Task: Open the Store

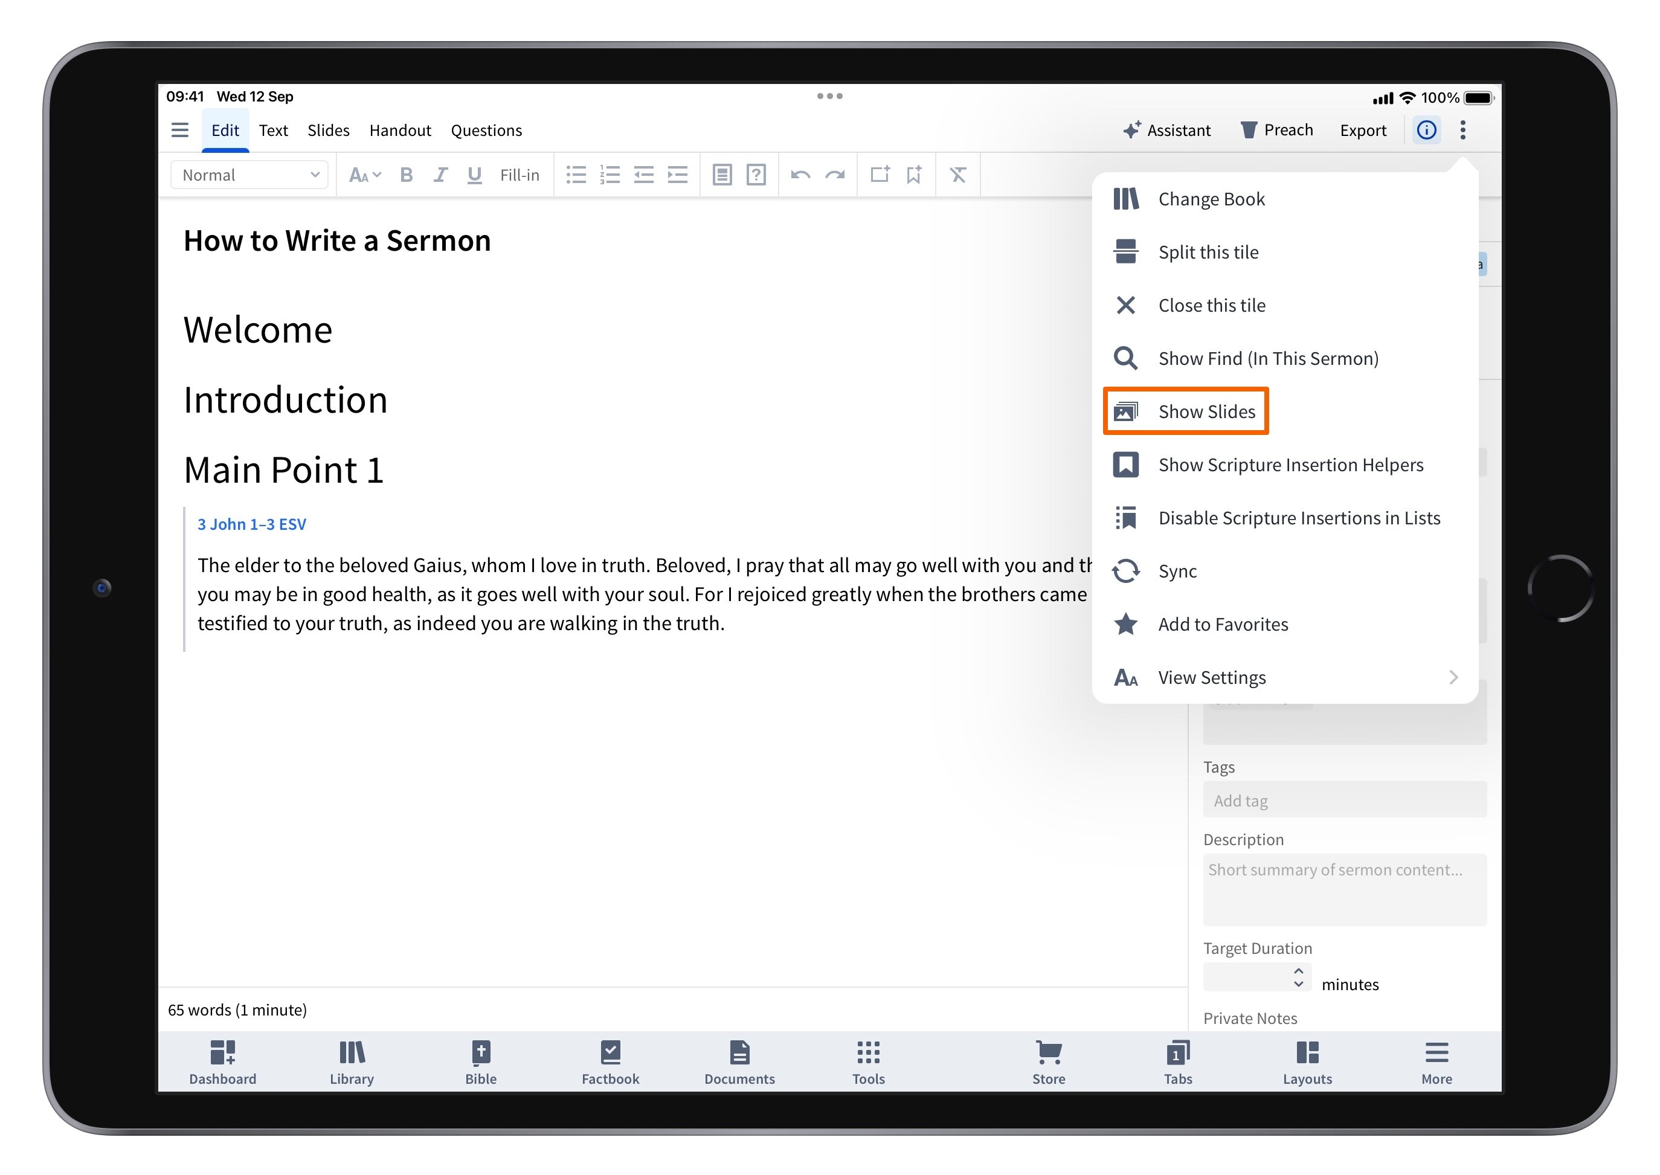Action: point(1048,1062)
